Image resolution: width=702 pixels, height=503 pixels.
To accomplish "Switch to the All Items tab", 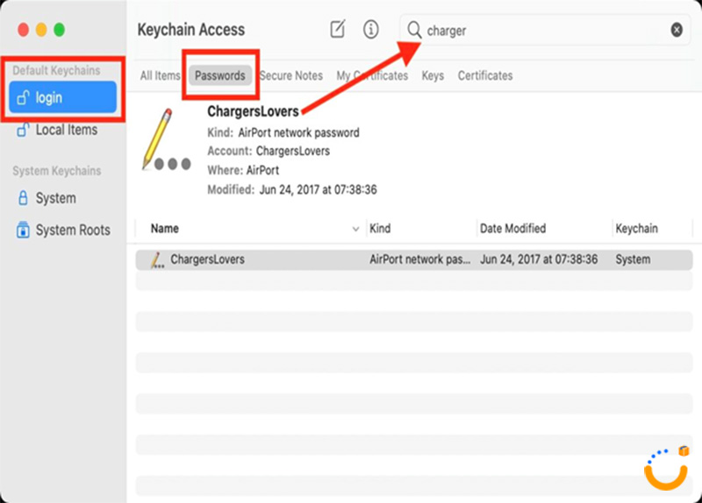I will click(x=160, y=75).
